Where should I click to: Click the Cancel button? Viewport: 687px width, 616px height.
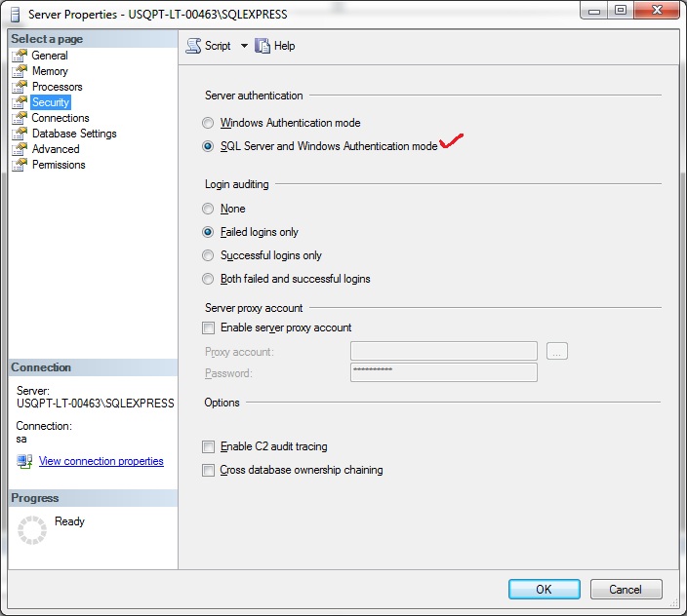point(626,590)
